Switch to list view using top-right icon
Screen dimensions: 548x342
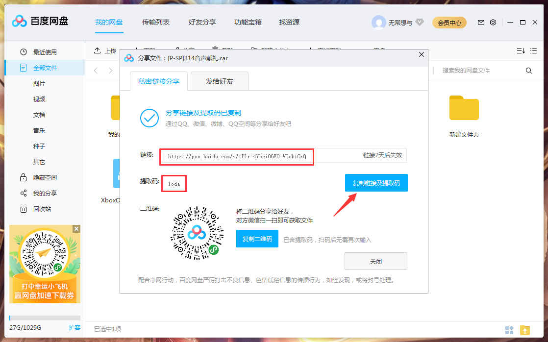pyautogui.click(x=533, y=50)
